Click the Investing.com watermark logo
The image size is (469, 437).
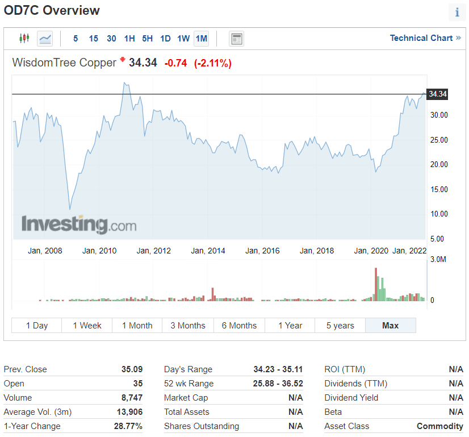tap(79, 224)
